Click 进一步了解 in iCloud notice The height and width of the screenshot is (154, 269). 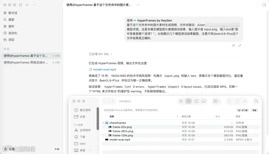(x=243, y=110)
